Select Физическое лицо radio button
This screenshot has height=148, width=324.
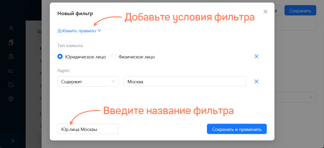(x=114, y=57)
